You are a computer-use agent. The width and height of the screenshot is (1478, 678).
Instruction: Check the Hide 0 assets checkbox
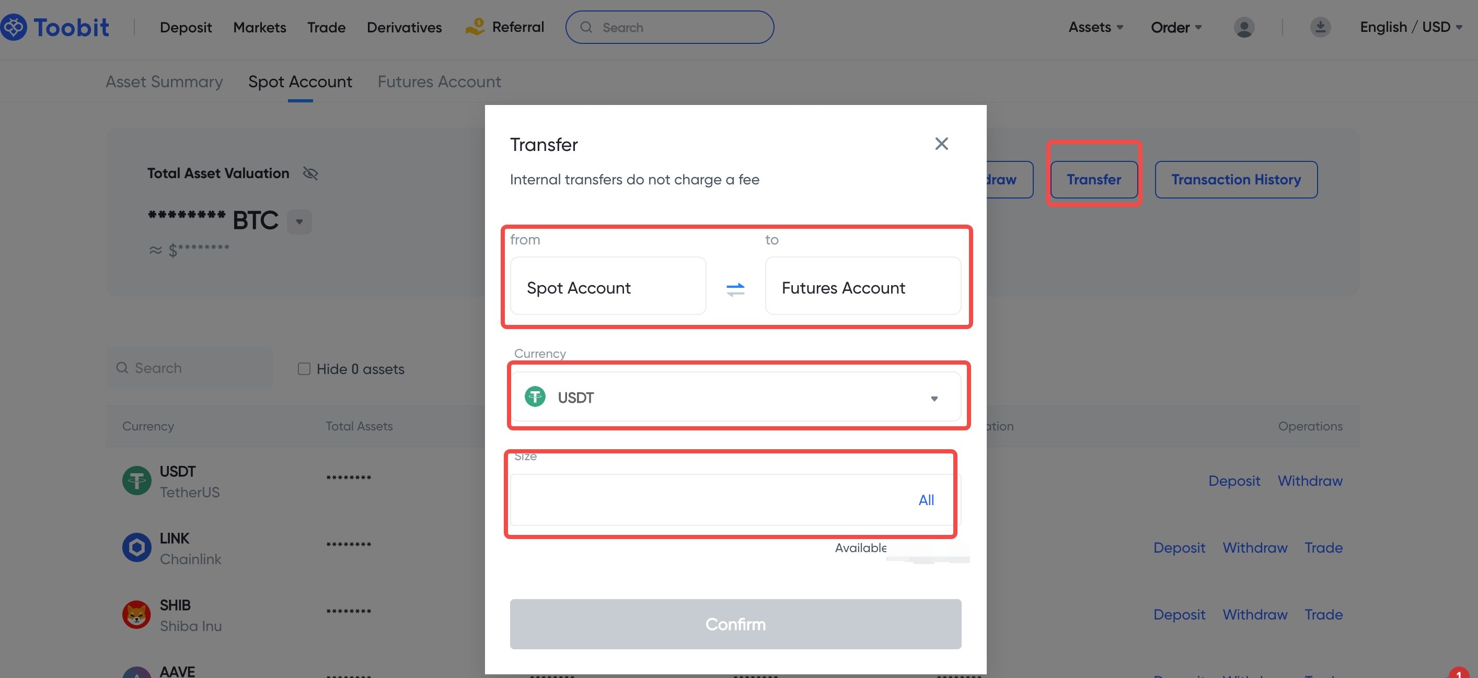[x=304, y=369]
